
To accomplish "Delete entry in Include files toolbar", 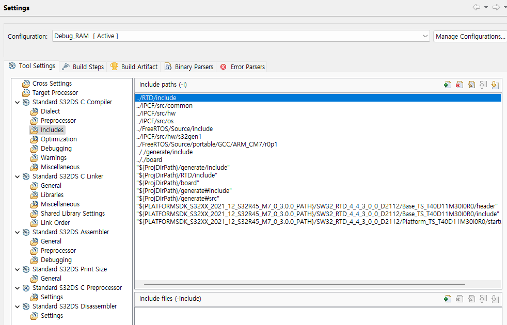I will pos(460,299).
